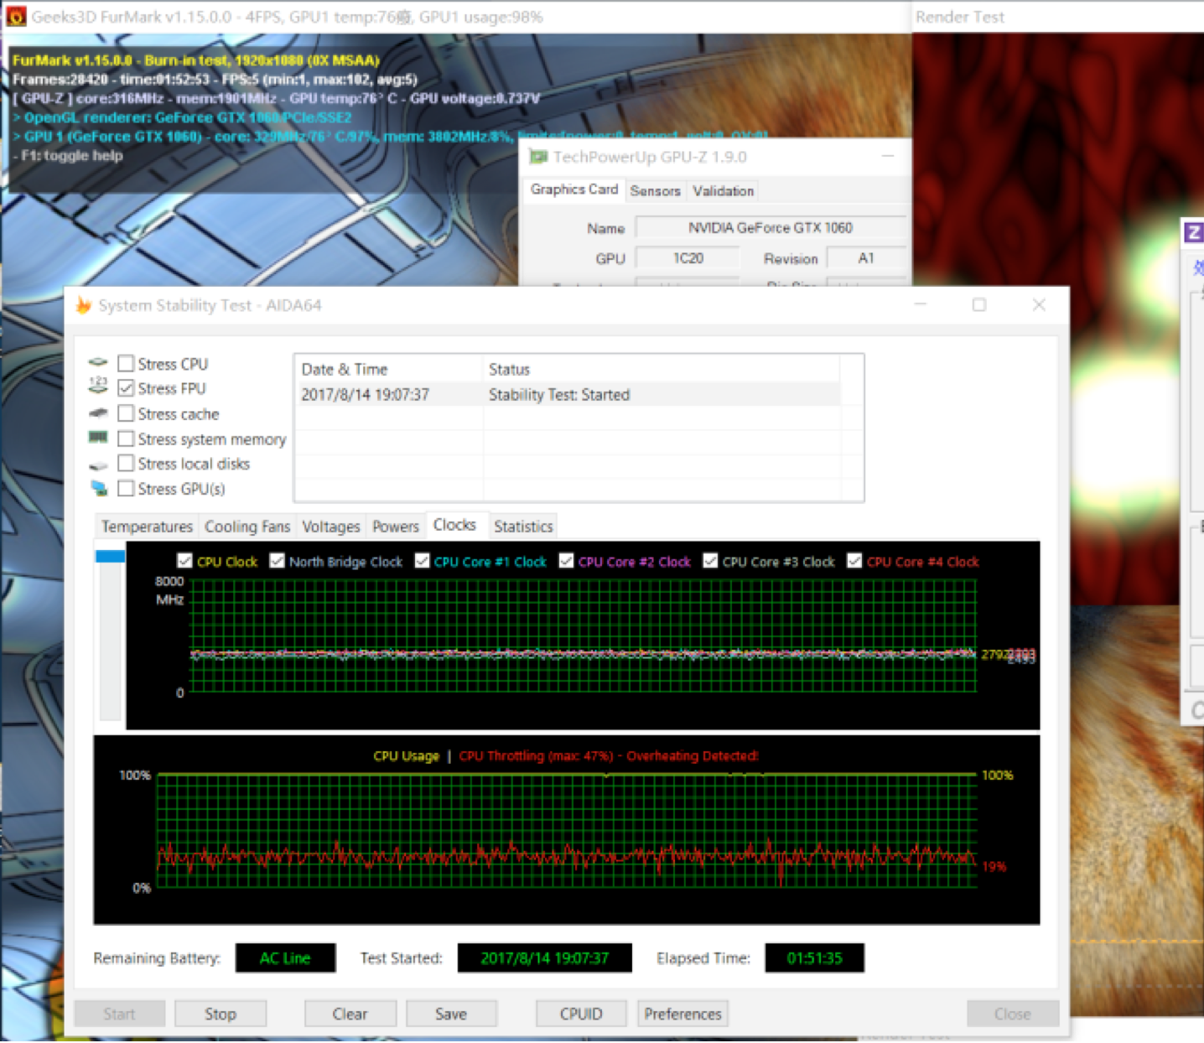Image resolution: width=1204 pixels, height=1043 pixels.
Task: Enable the Stress system memory checkbox
Action: tap(126, 438)
